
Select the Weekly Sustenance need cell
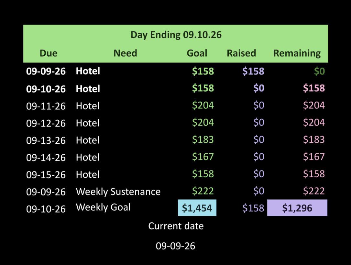point(118,192)
